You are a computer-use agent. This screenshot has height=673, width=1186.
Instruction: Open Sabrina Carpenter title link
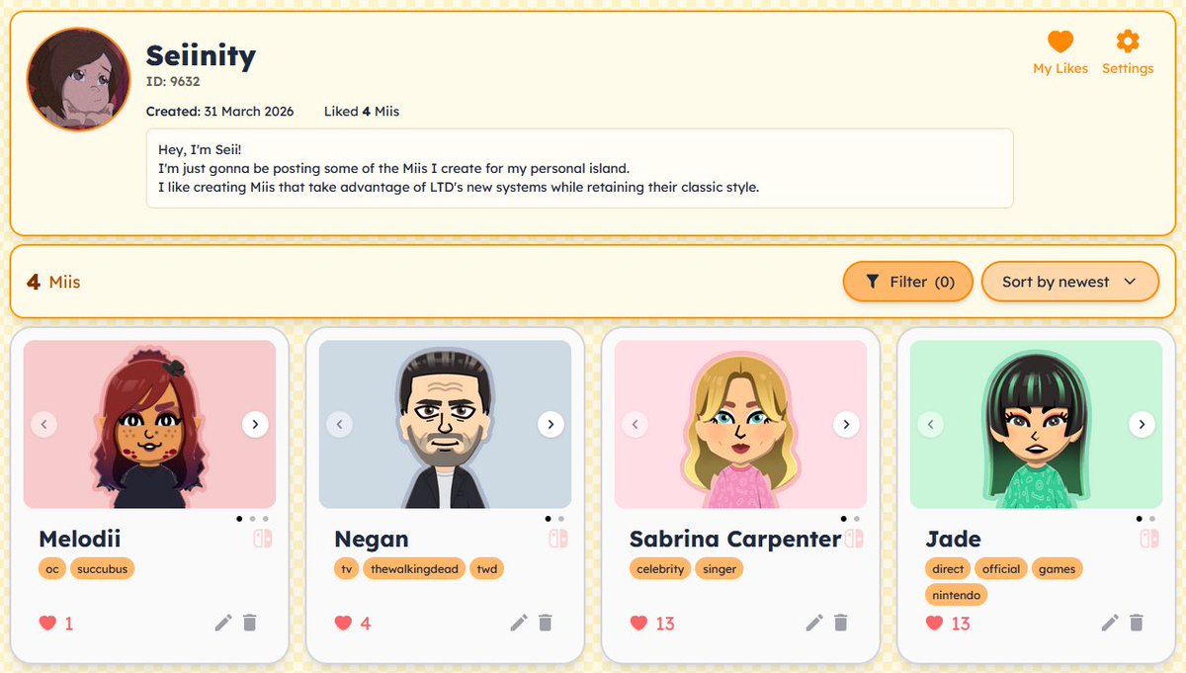pyautogui.click(x=735, y=540)
